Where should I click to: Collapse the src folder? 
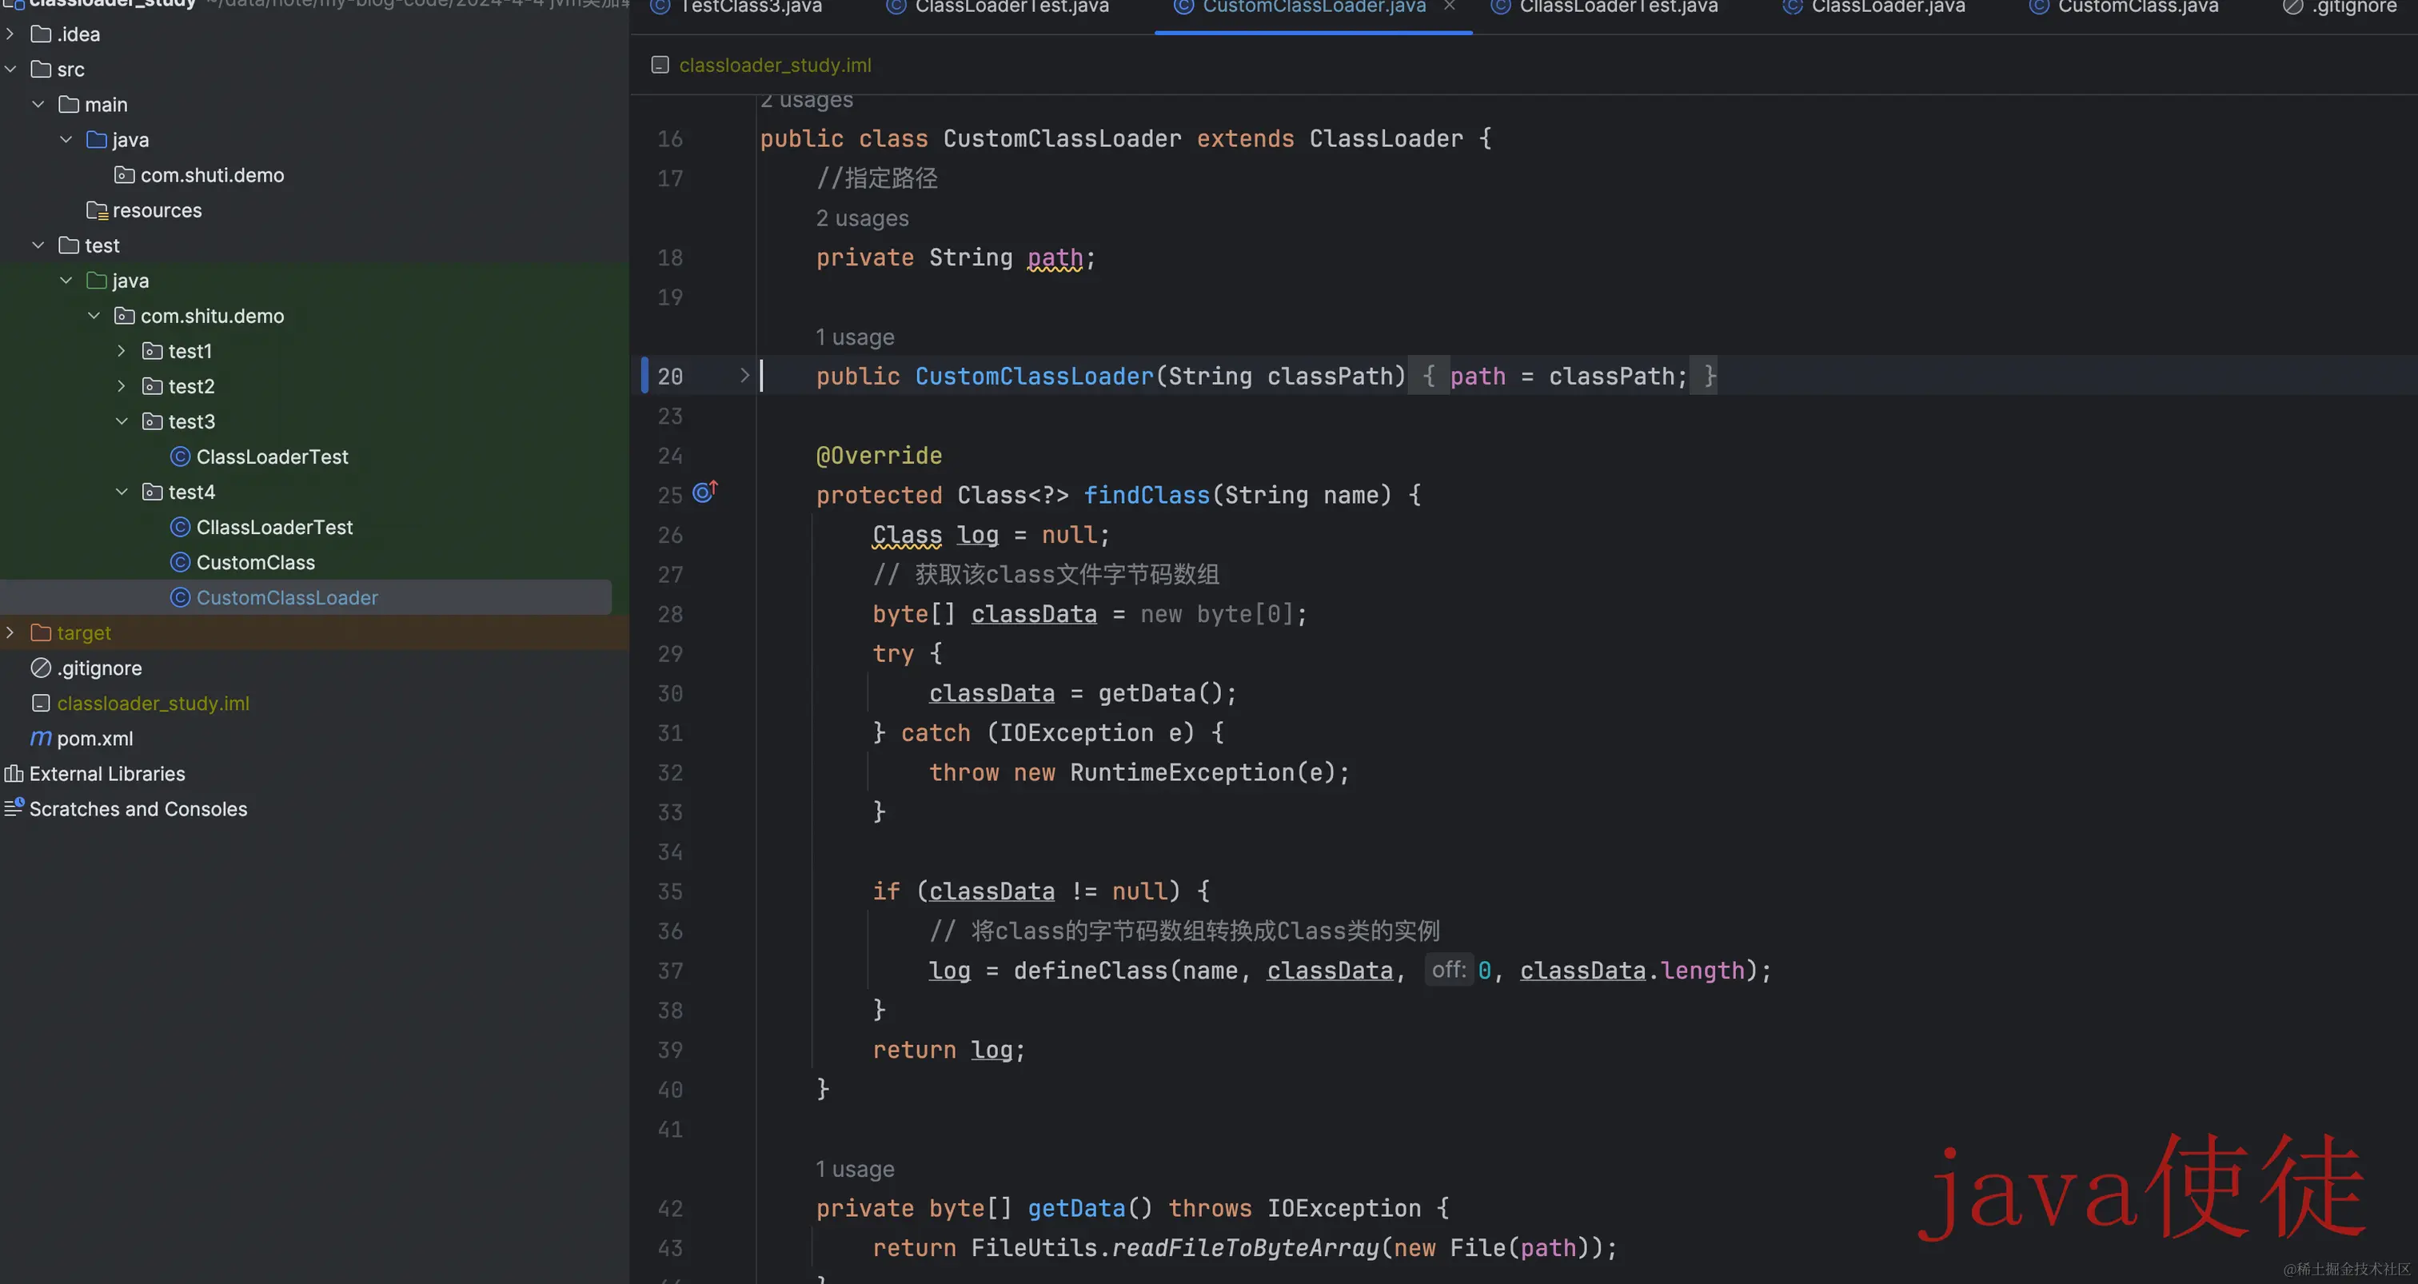point(10,70)
